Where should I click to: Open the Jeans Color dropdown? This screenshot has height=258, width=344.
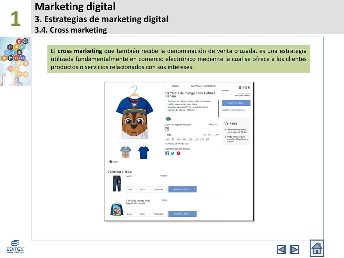pyautogui.click(x=132, y=189)
